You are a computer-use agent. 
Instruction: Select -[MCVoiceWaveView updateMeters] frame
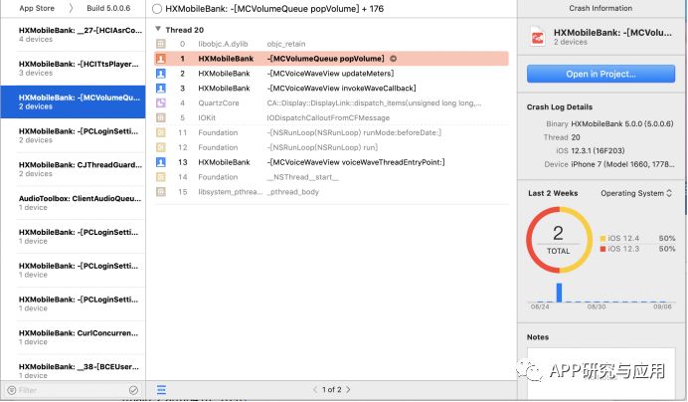tap(330, 74)
